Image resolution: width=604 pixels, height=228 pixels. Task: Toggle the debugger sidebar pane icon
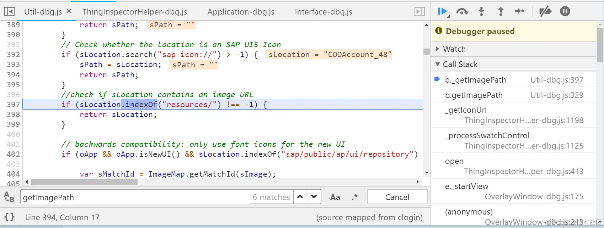pyautogui.click(x=420, y=12)
